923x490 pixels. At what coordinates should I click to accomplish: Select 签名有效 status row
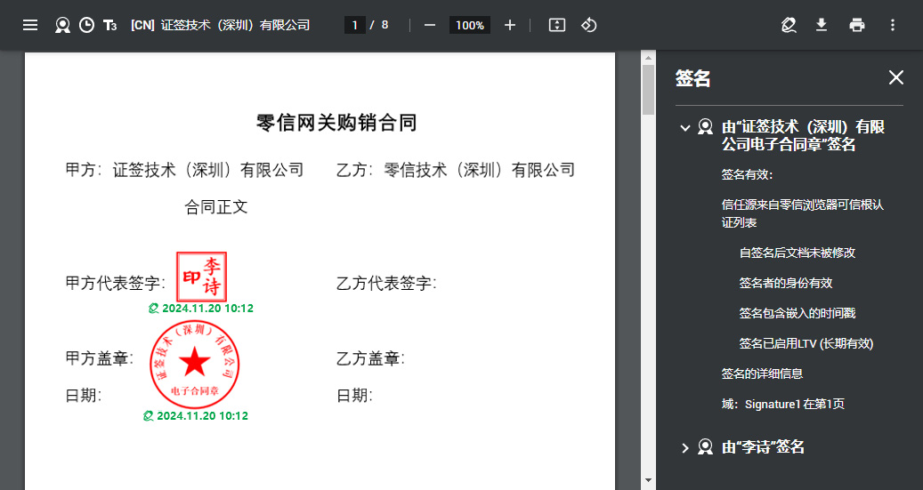click(747, 174)
